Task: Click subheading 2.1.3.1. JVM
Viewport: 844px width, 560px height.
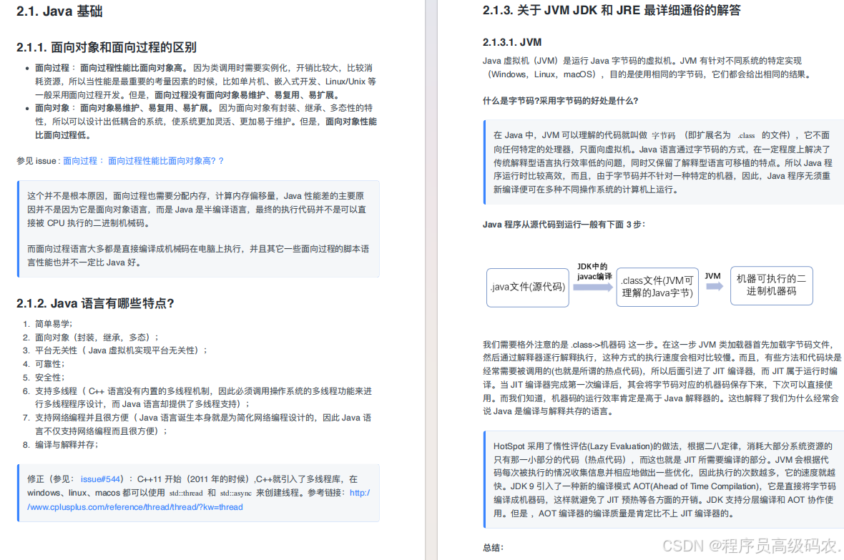Action: (x=512, y=42)
